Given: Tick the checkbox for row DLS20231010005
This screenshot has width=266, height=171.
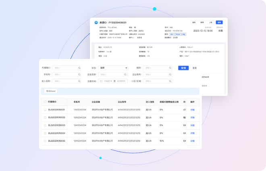Looking at the screenshot, I should [45, 141].
